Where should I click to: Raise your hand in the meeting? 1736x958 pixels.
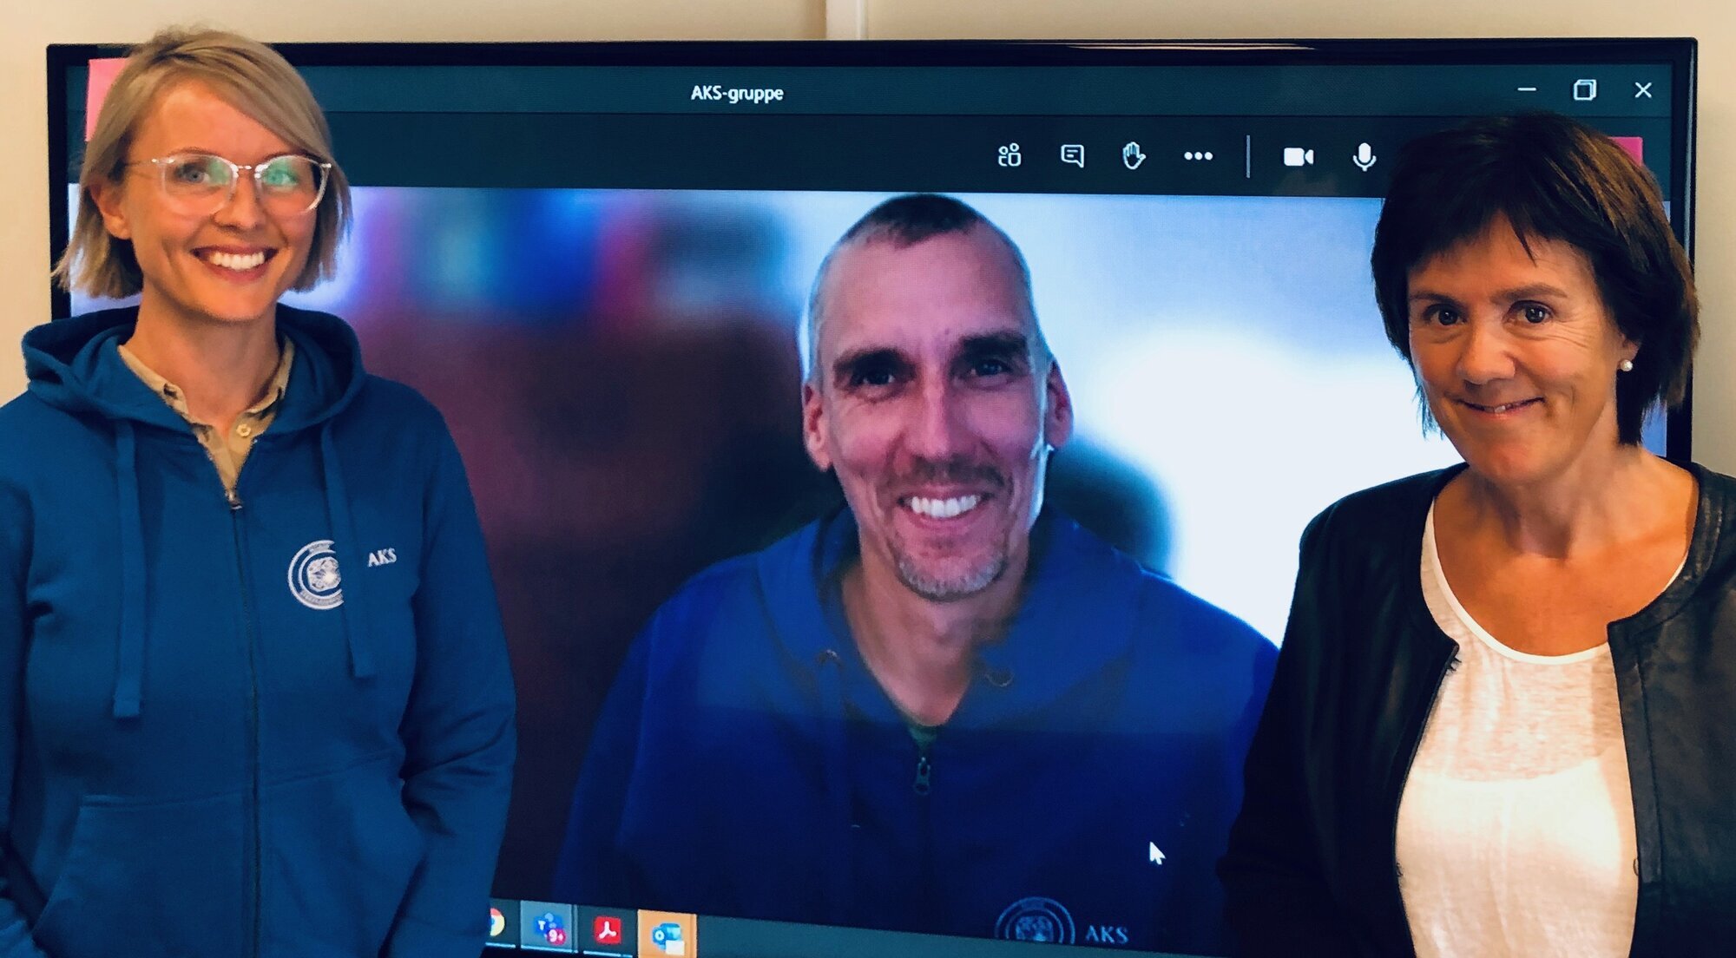click(1134, 156)
